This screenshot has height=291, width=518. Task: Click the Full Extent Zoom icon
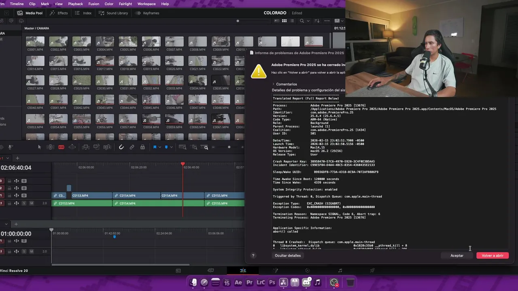tap(183, 147)
